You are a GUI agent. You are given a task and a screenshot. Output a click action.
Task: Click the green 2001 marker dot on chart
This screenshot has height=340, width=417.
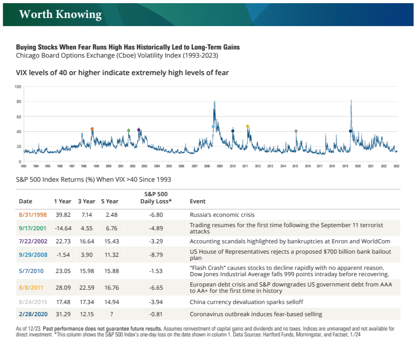[129, 130]
